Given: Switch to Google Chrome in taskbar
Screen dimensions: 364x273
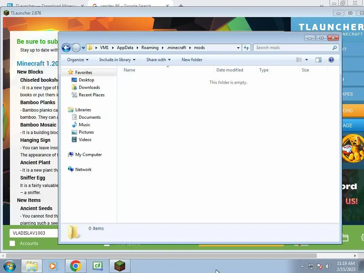Looking at the screenshot, I should coord(75,266).
